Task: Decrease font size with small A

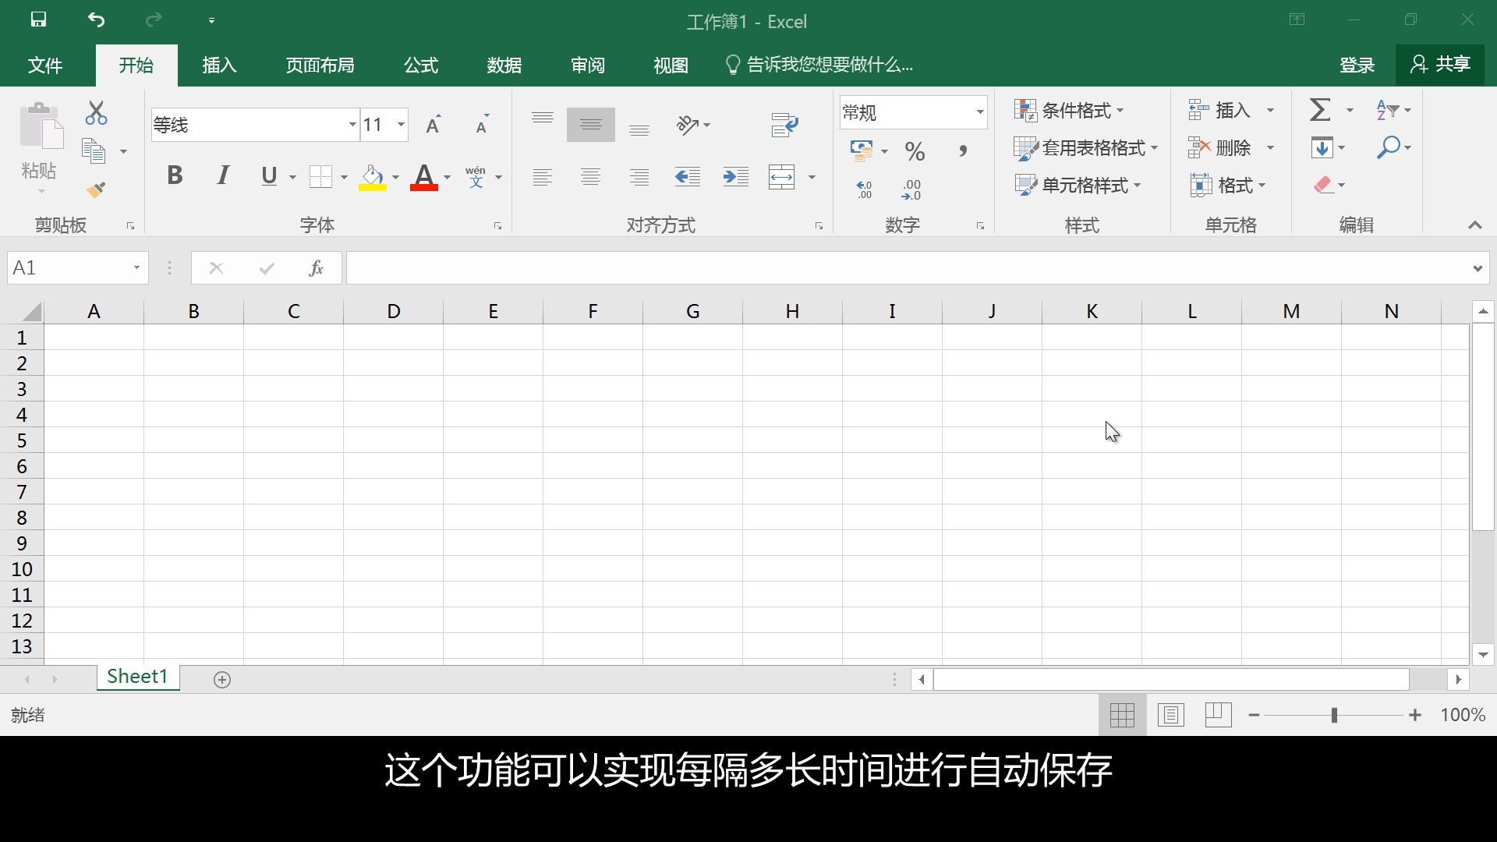Action: click(482, 125)
